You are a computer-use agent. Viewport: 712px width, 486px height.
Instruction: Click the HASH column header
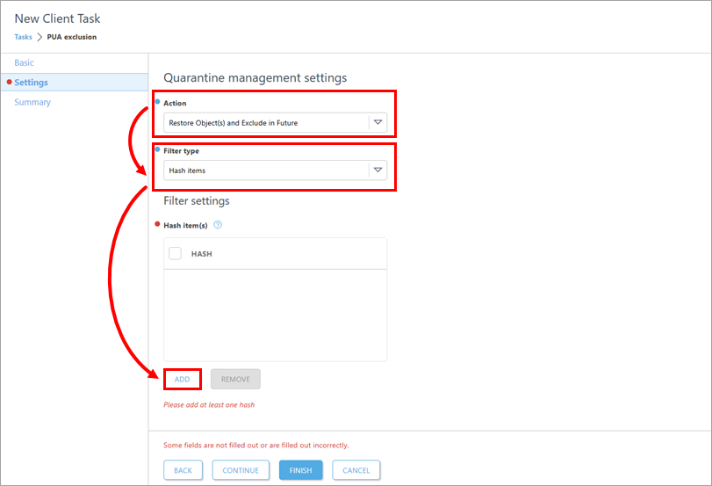pyautogui.click(x=202, y=254)
